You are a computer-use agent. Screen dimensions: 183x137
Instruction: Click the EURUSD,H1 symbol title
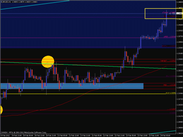(x=6, y=2)
